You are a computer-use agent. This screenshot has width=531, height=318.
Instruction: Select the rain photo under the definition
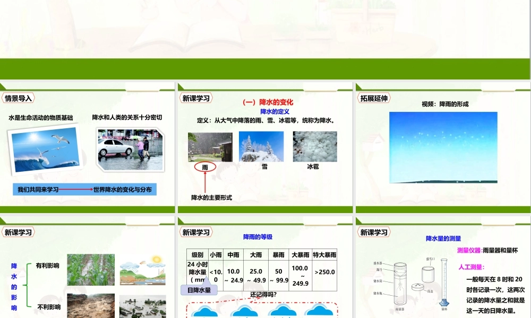(x=210, y=146)
